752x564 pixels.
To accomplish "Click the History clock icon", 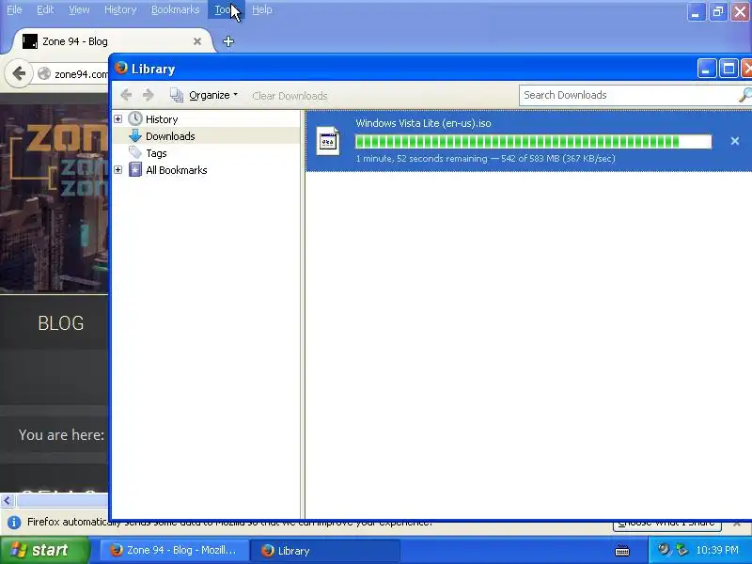I will coord(135,118).
